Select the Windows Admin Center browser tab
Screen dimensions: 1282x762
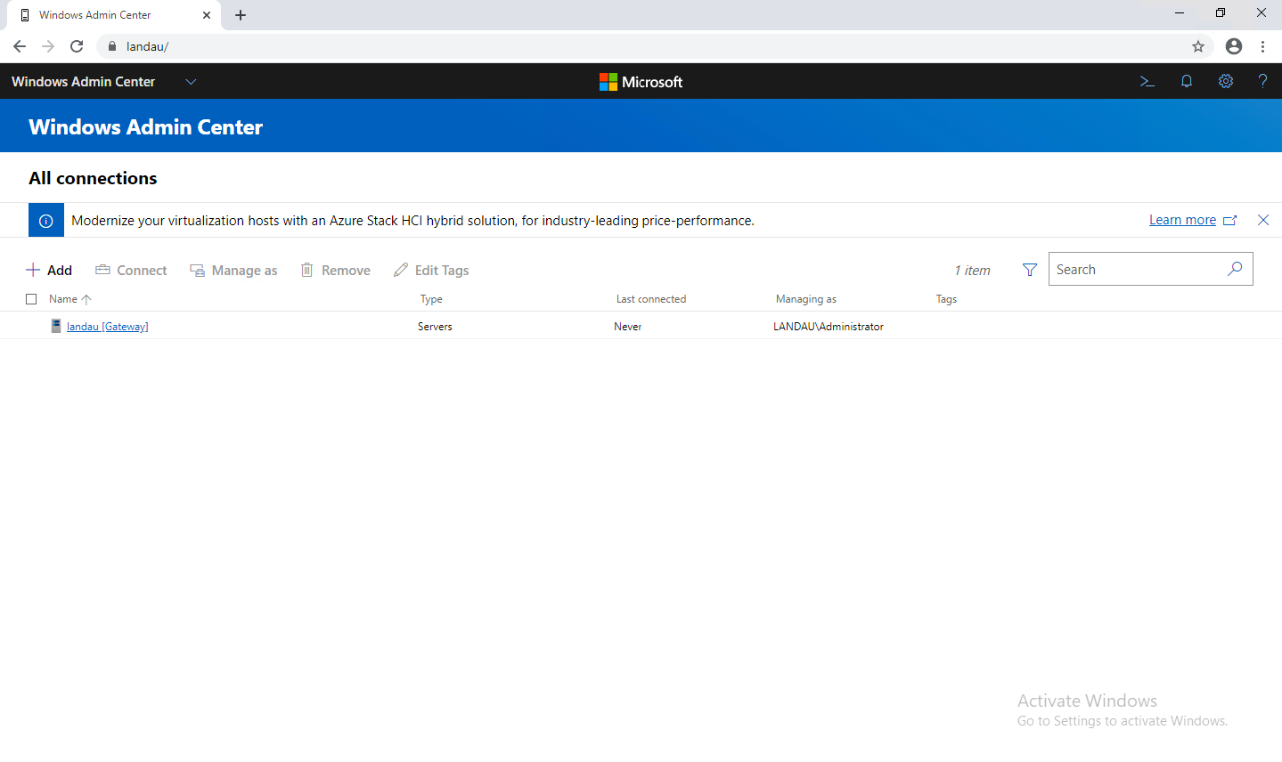click(x=114, y=15)
